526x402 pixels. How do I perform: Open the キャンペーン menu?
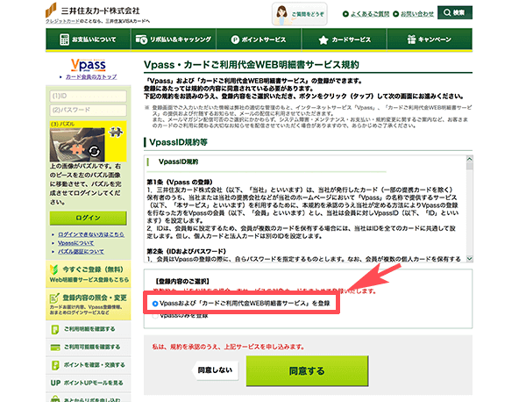(x=430, y=39)
